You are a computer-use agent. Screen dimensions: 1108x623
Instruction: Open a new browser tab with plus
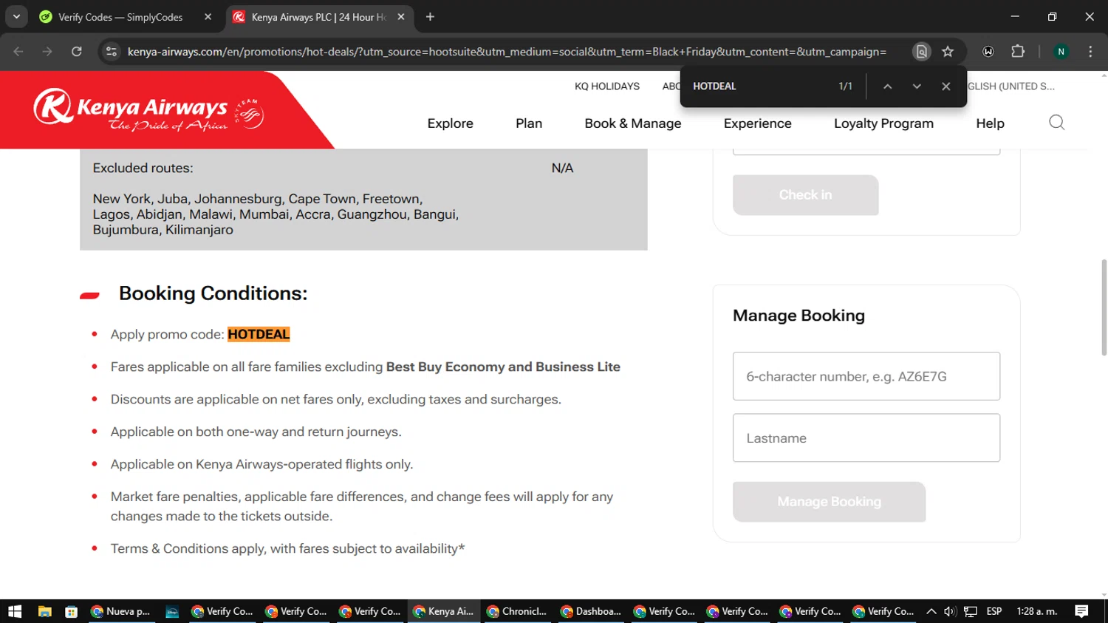tap(430, 17)
